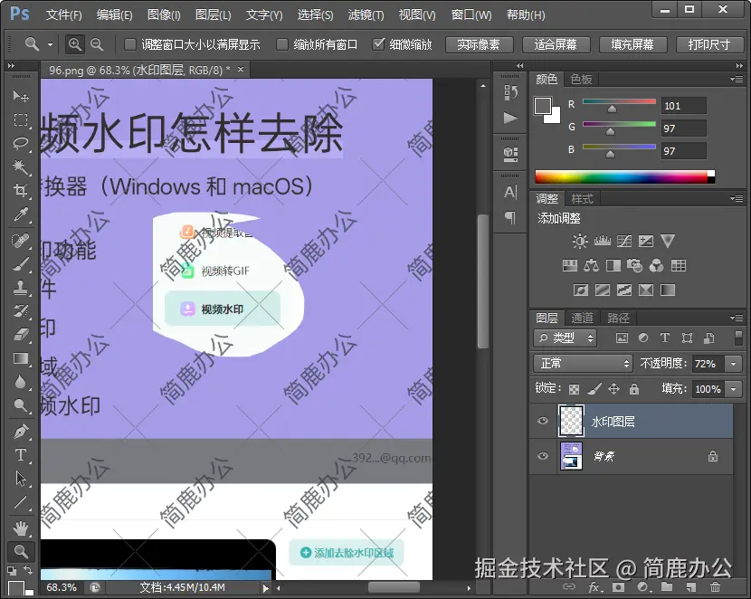This screenshot has height=599, width=751.
Task: Hide the 水印图层 layer
Action: 543,421
